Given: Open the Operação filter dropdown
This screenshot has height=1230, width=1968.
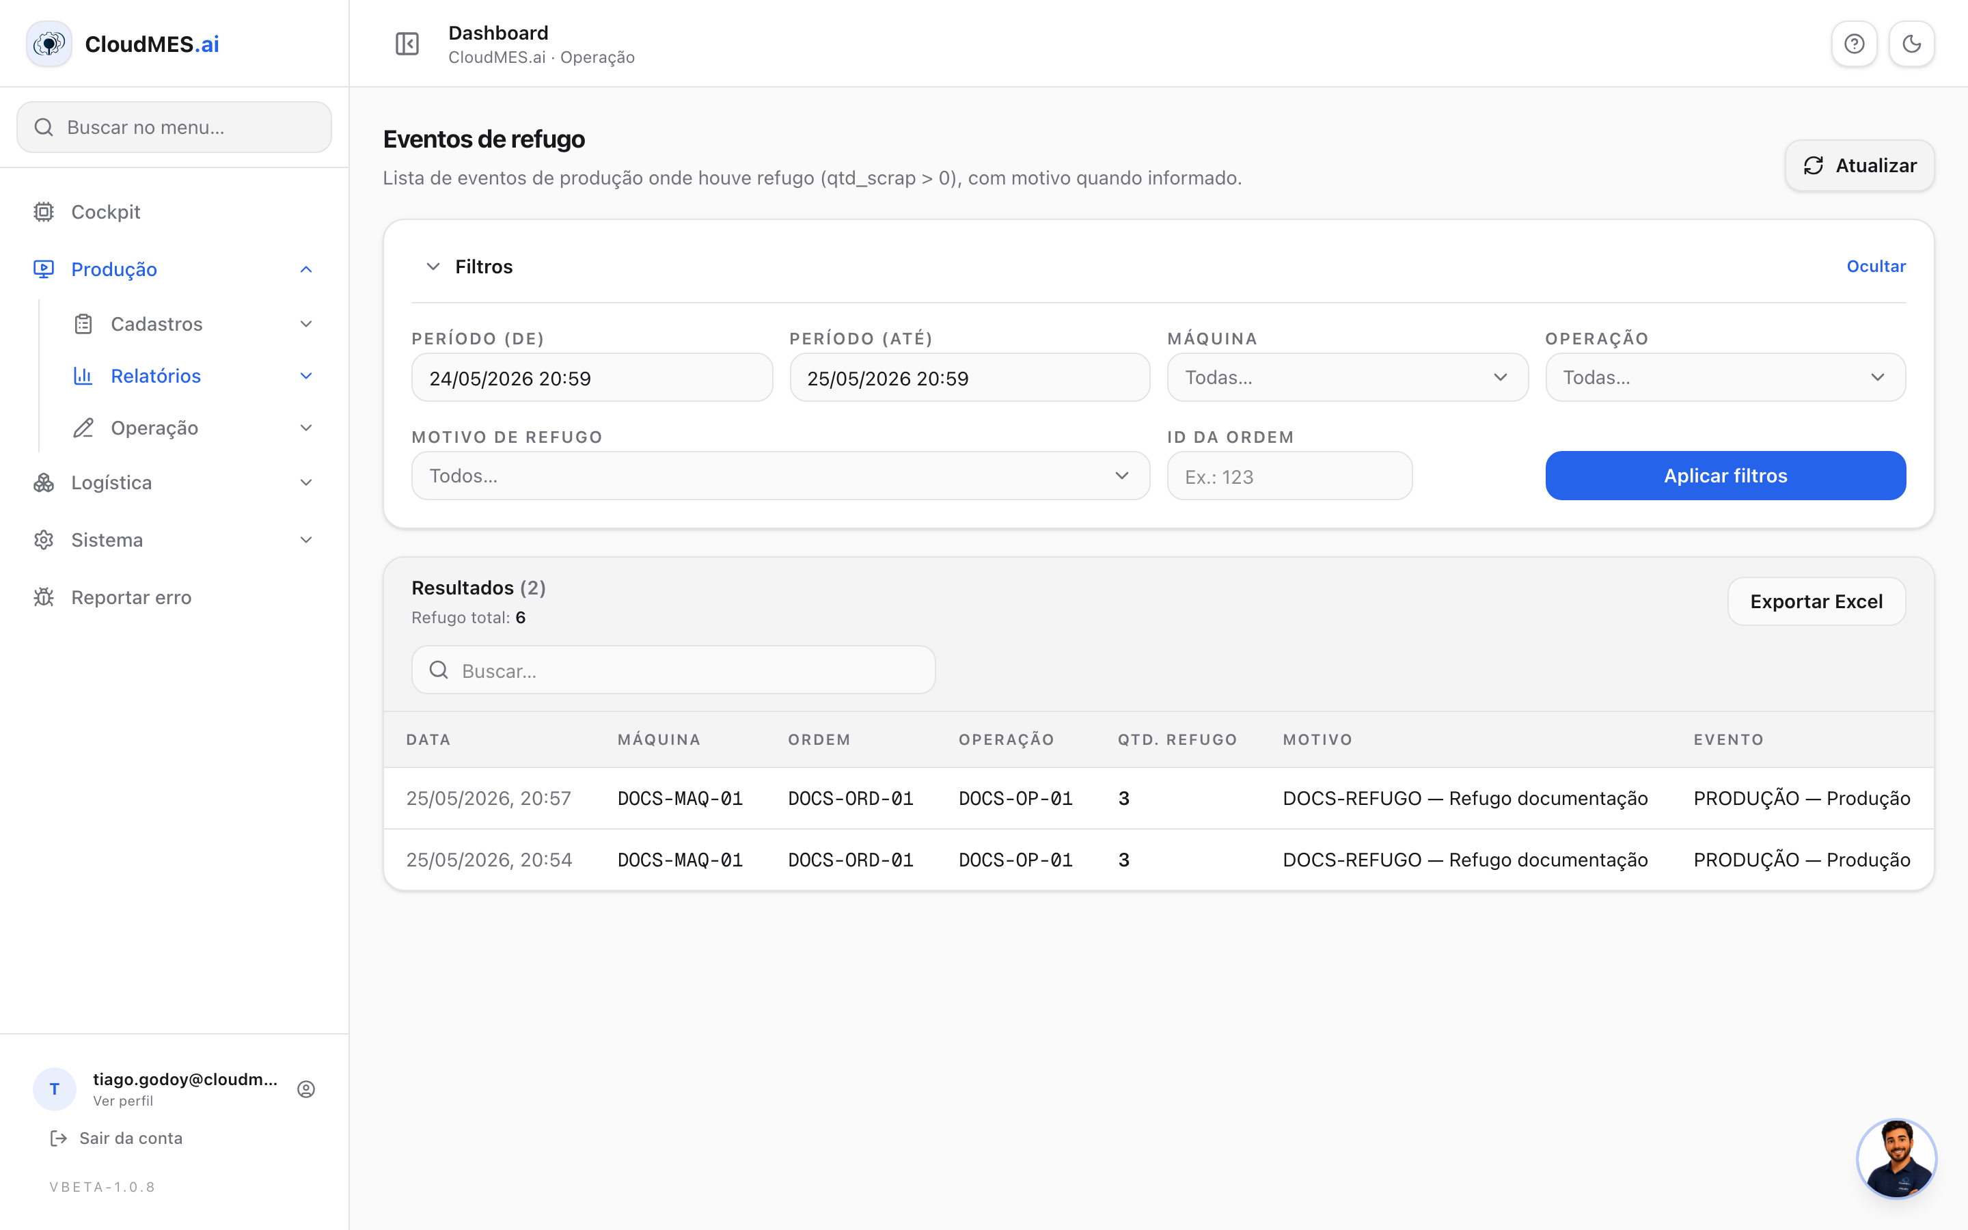Looking at the screenshot, I should (1725, 377).
